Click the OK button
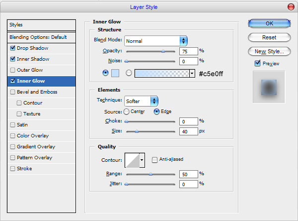The width and height of the screenshot is (298, 221). click(269, 23)
